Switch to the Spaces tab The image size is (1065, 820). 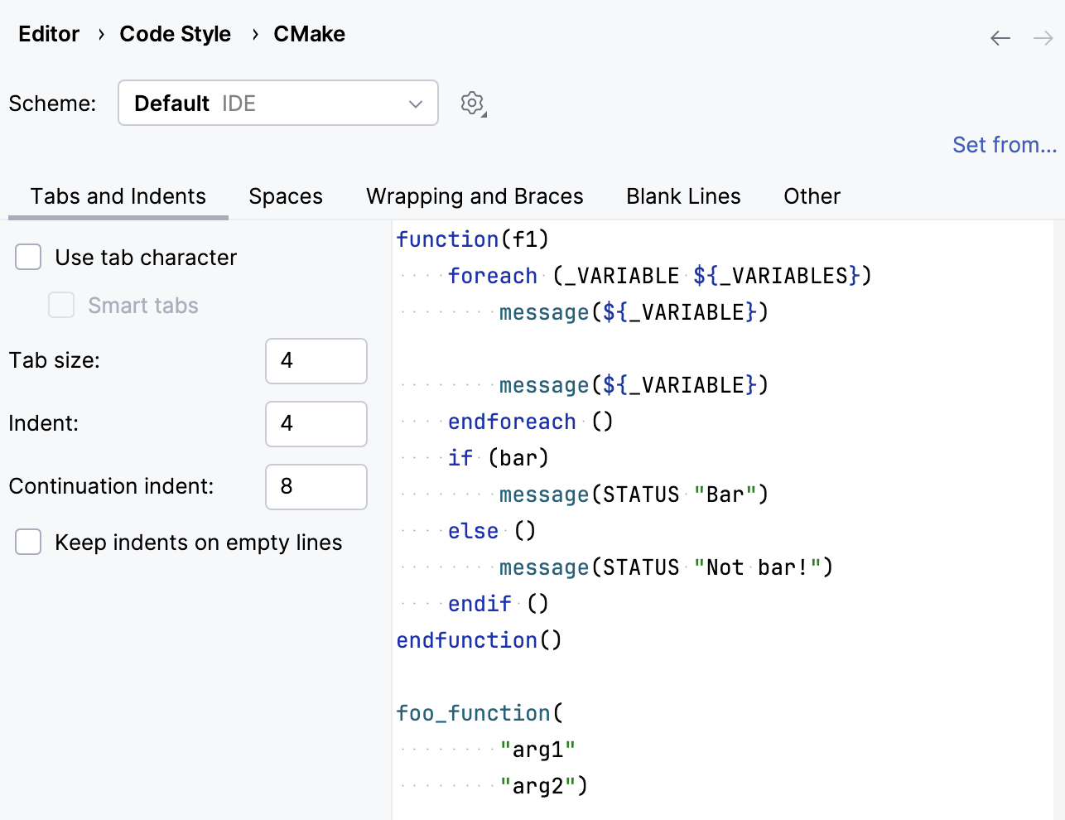coord(285,196)
